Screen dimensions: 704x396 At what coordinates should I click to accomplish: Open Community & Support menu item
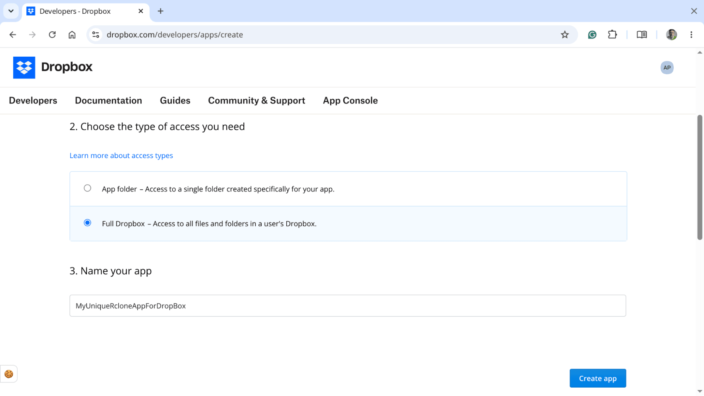[257, 101]
